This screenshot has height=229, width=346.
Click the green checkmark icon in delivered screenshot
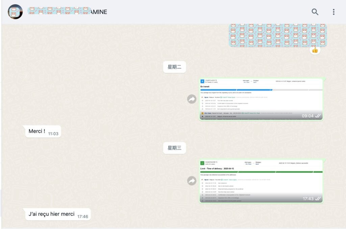(x=202, y=163)
